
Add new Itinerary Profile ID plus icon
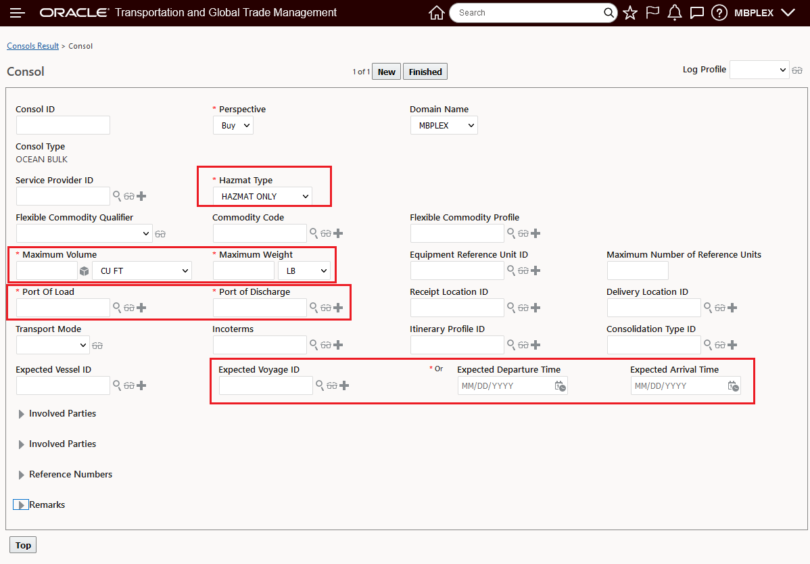click(535, 345)
